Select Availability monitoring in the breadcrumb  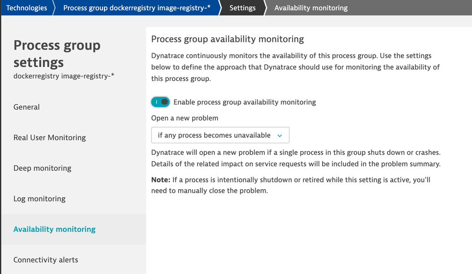[311, 8]
